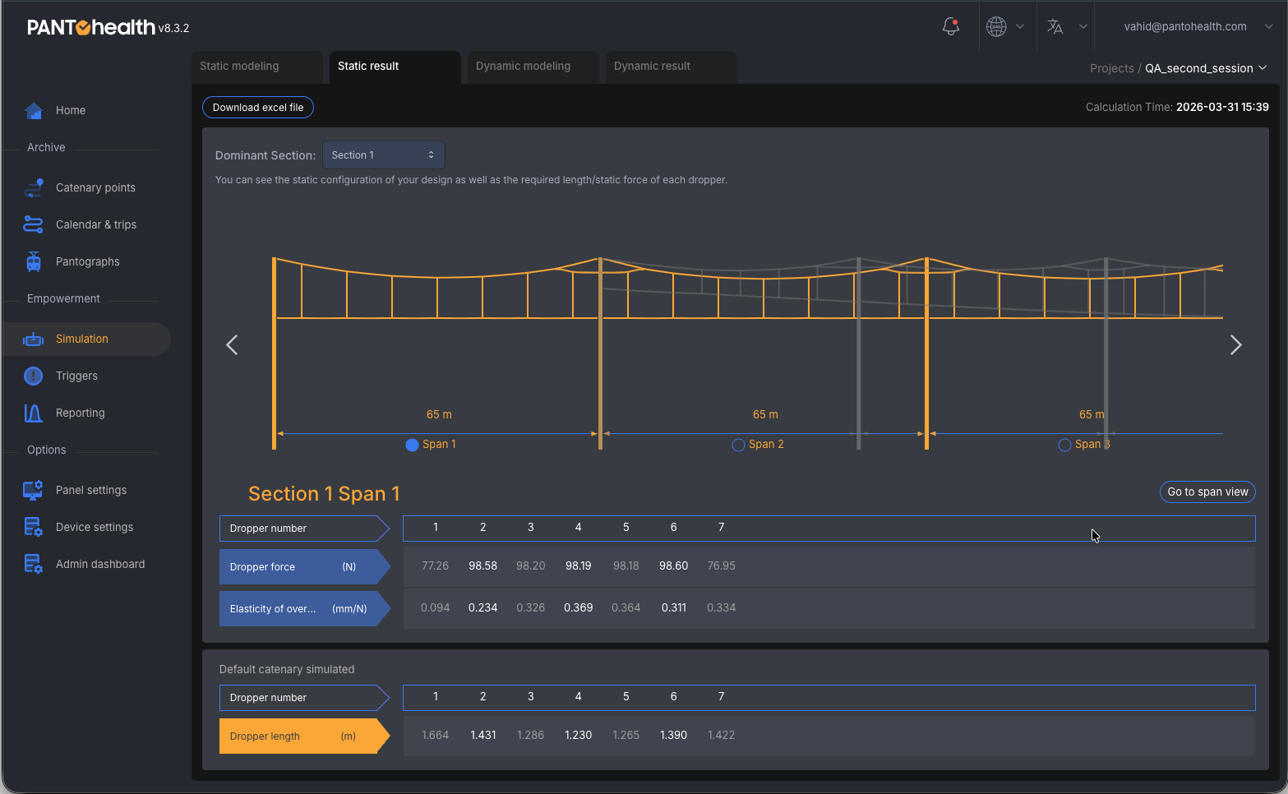This screenshot has height=794, width=1288.
Task: Click the Catenary points icon
Action: point(34,187)
